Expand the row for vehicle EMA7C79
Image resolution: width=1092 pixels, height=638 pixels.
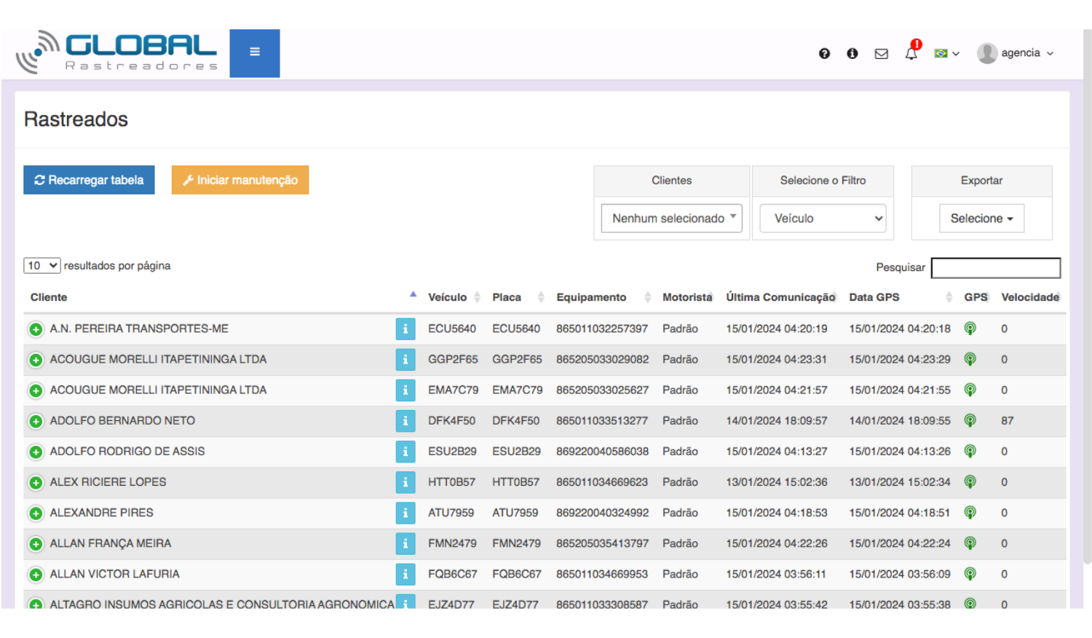coord(36,390)
